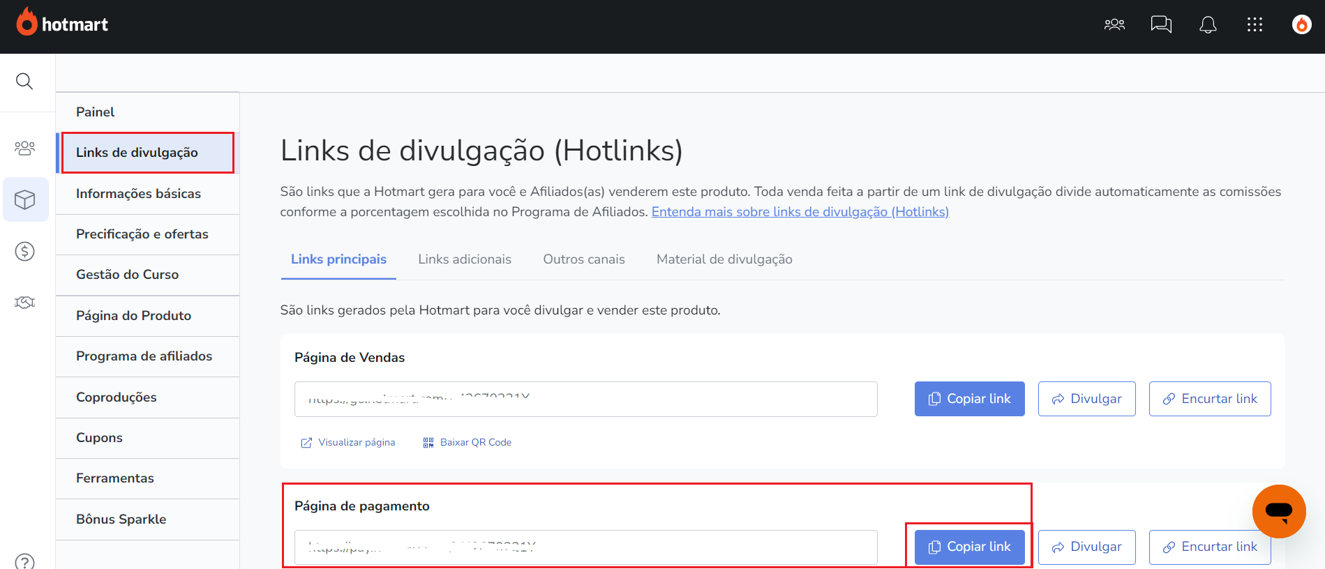
Task: Copy the Página de pagamento link
Action: click(970, 547)
